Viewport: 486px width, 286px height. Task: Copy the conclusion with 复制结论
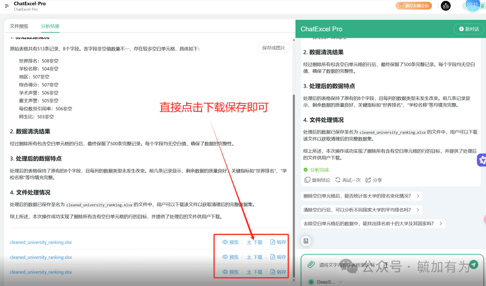point(317,180)
